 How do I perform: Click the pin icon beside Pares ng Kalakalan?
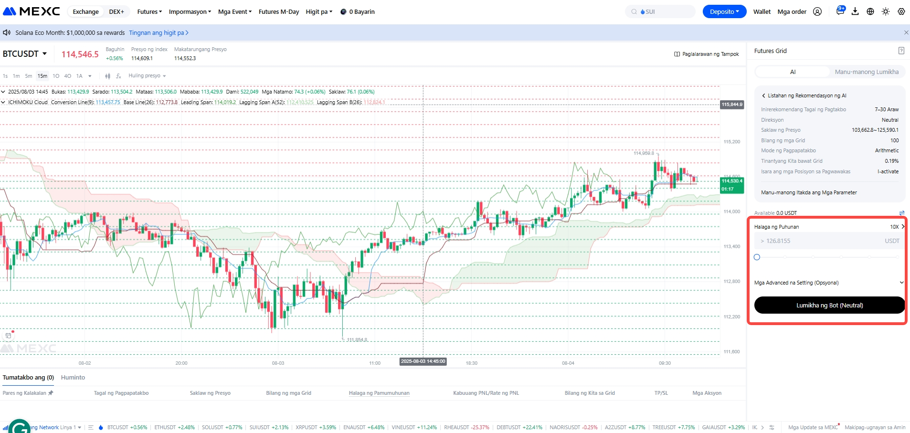click(51, 393)
